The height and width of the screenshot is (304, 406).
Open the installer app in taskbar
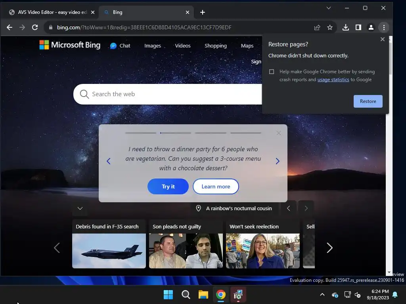[x=238, y=294]
